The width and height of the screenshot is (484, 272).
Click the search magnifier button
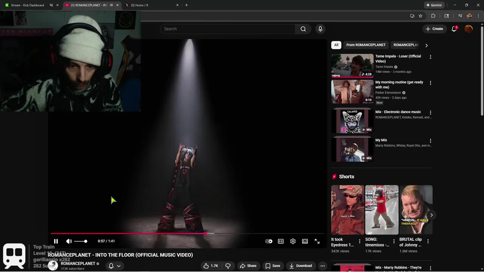click(303, 29)
